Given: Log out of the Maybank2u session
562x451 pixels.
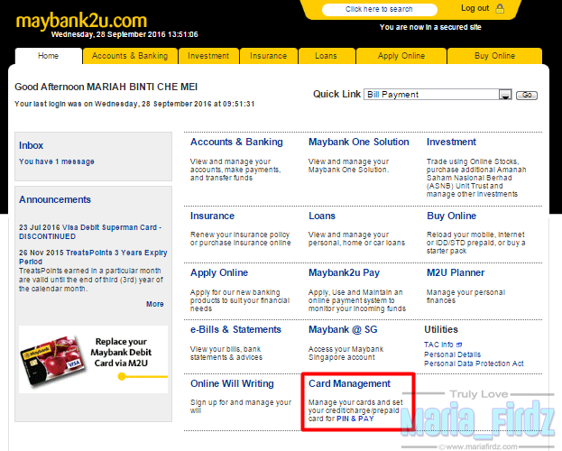Looking at the screenshot, I should click(474, 8).
